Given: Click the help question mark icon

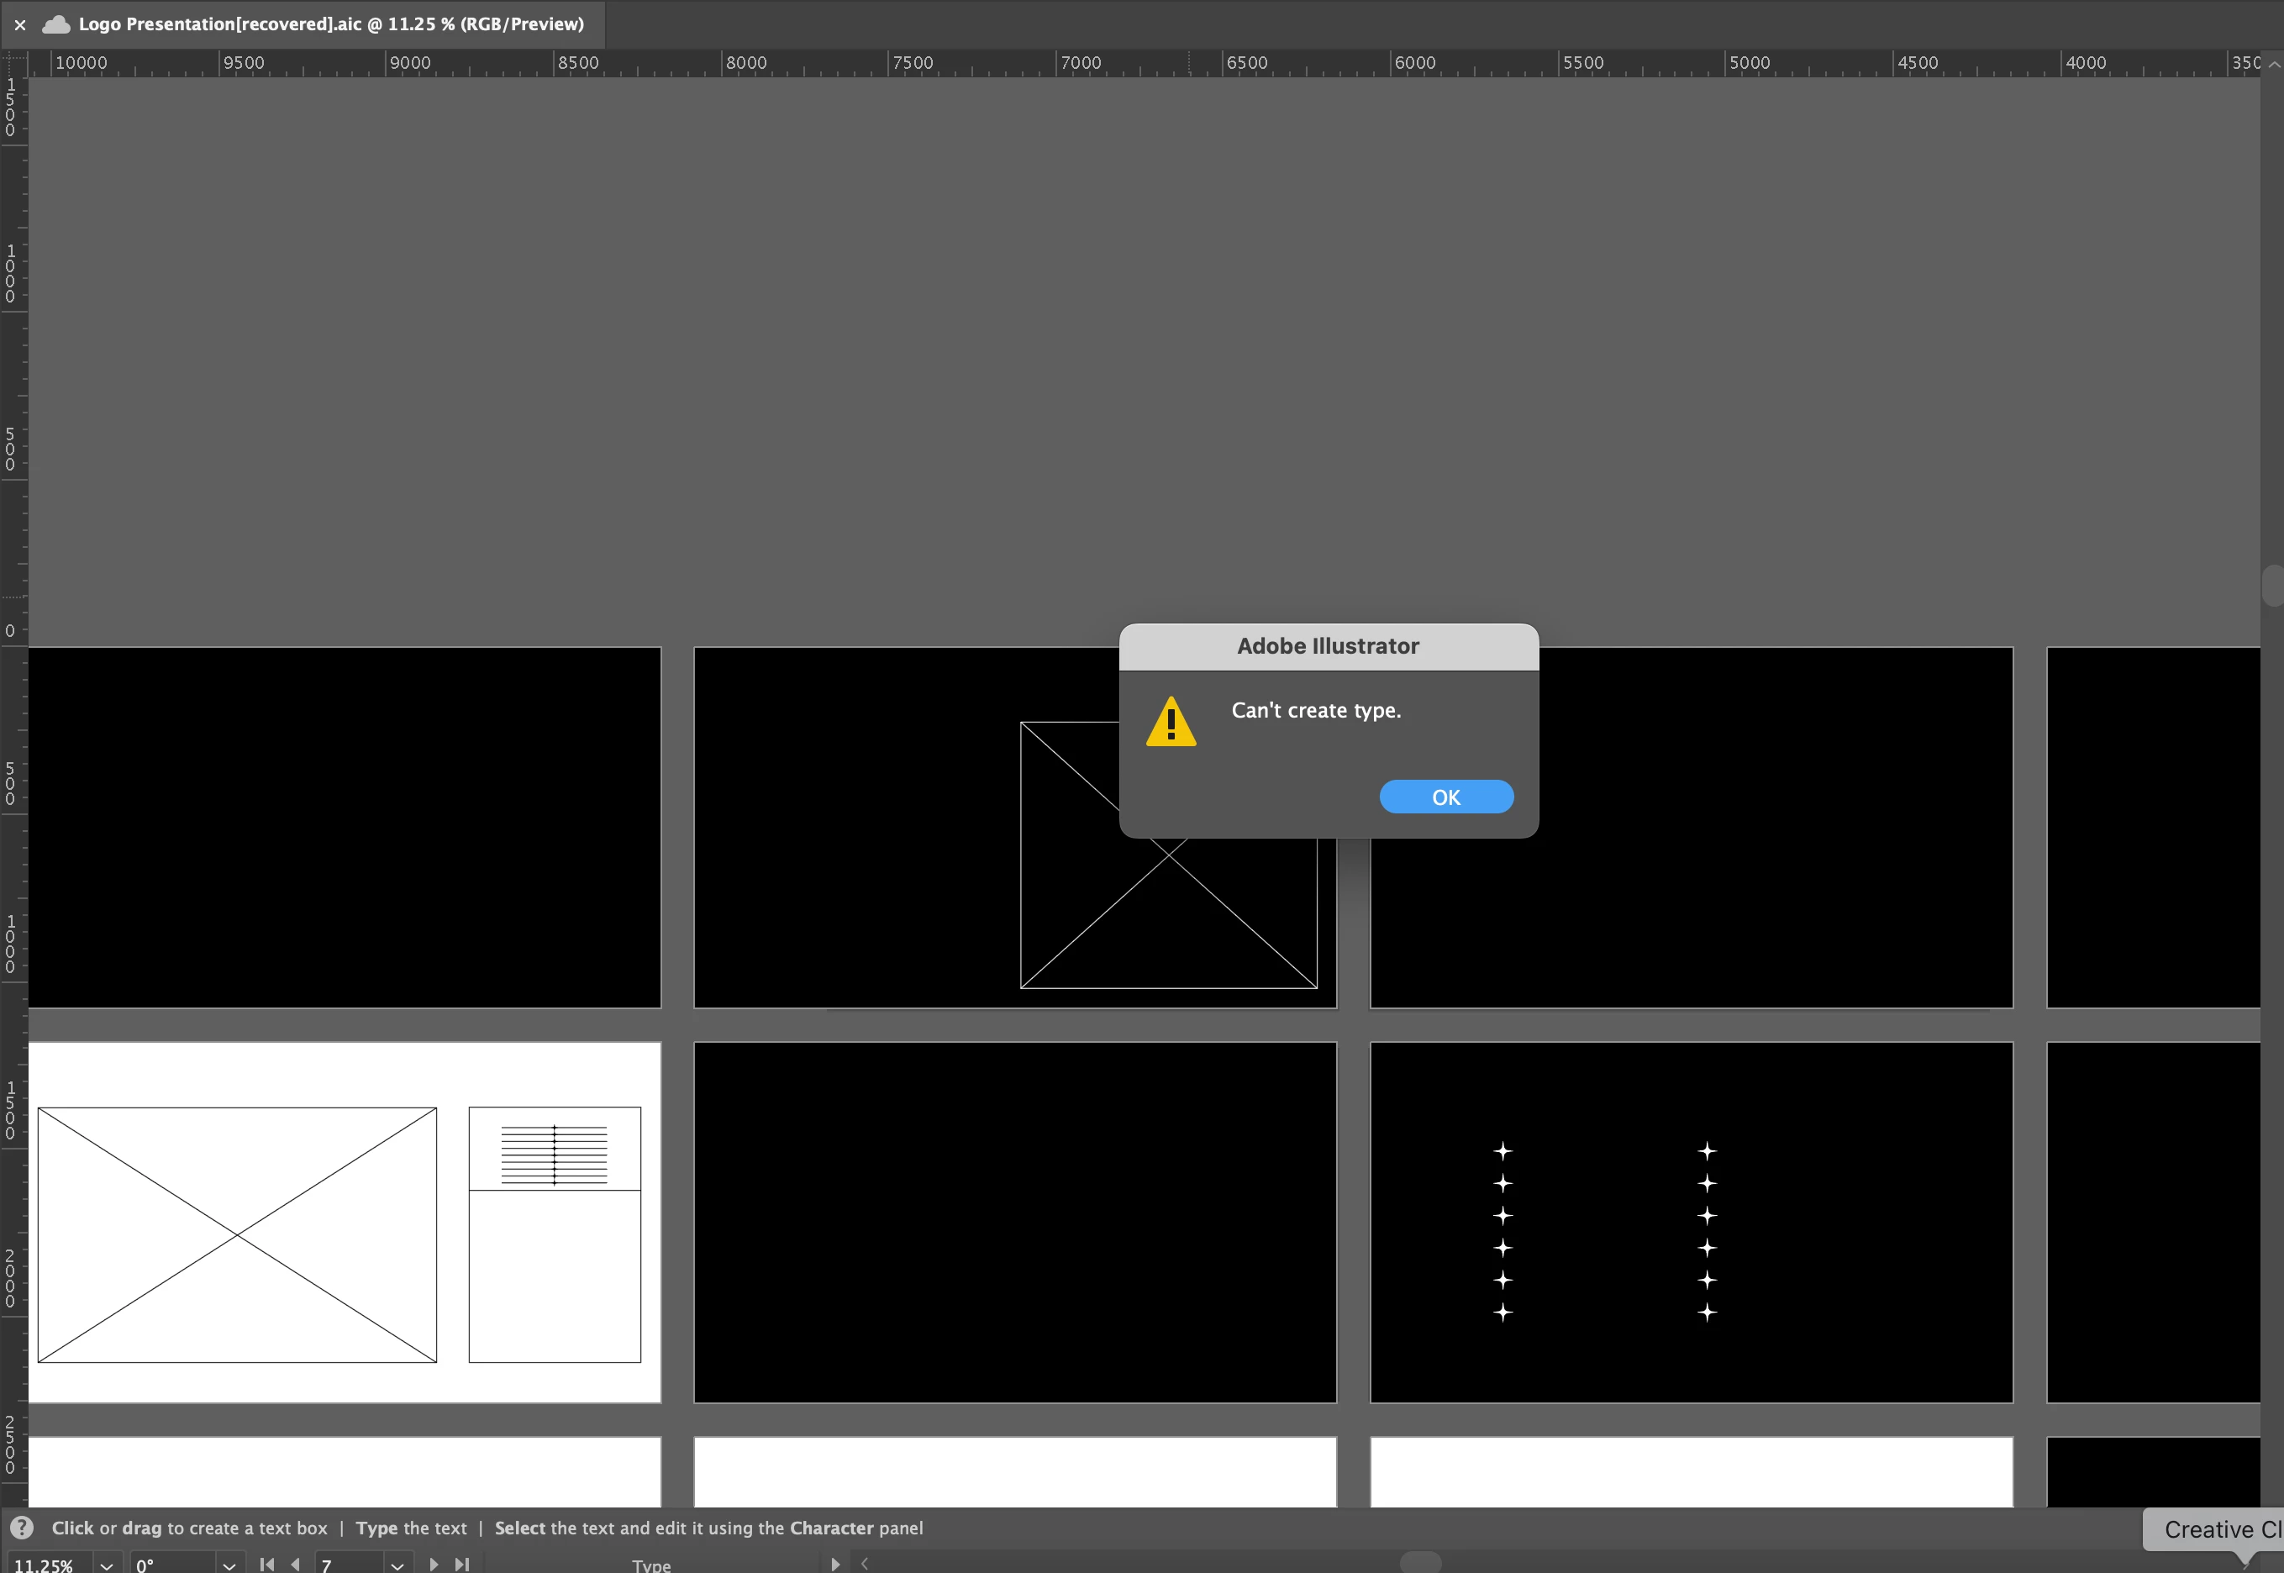Looking at the screenshot, I should 22,1527.
